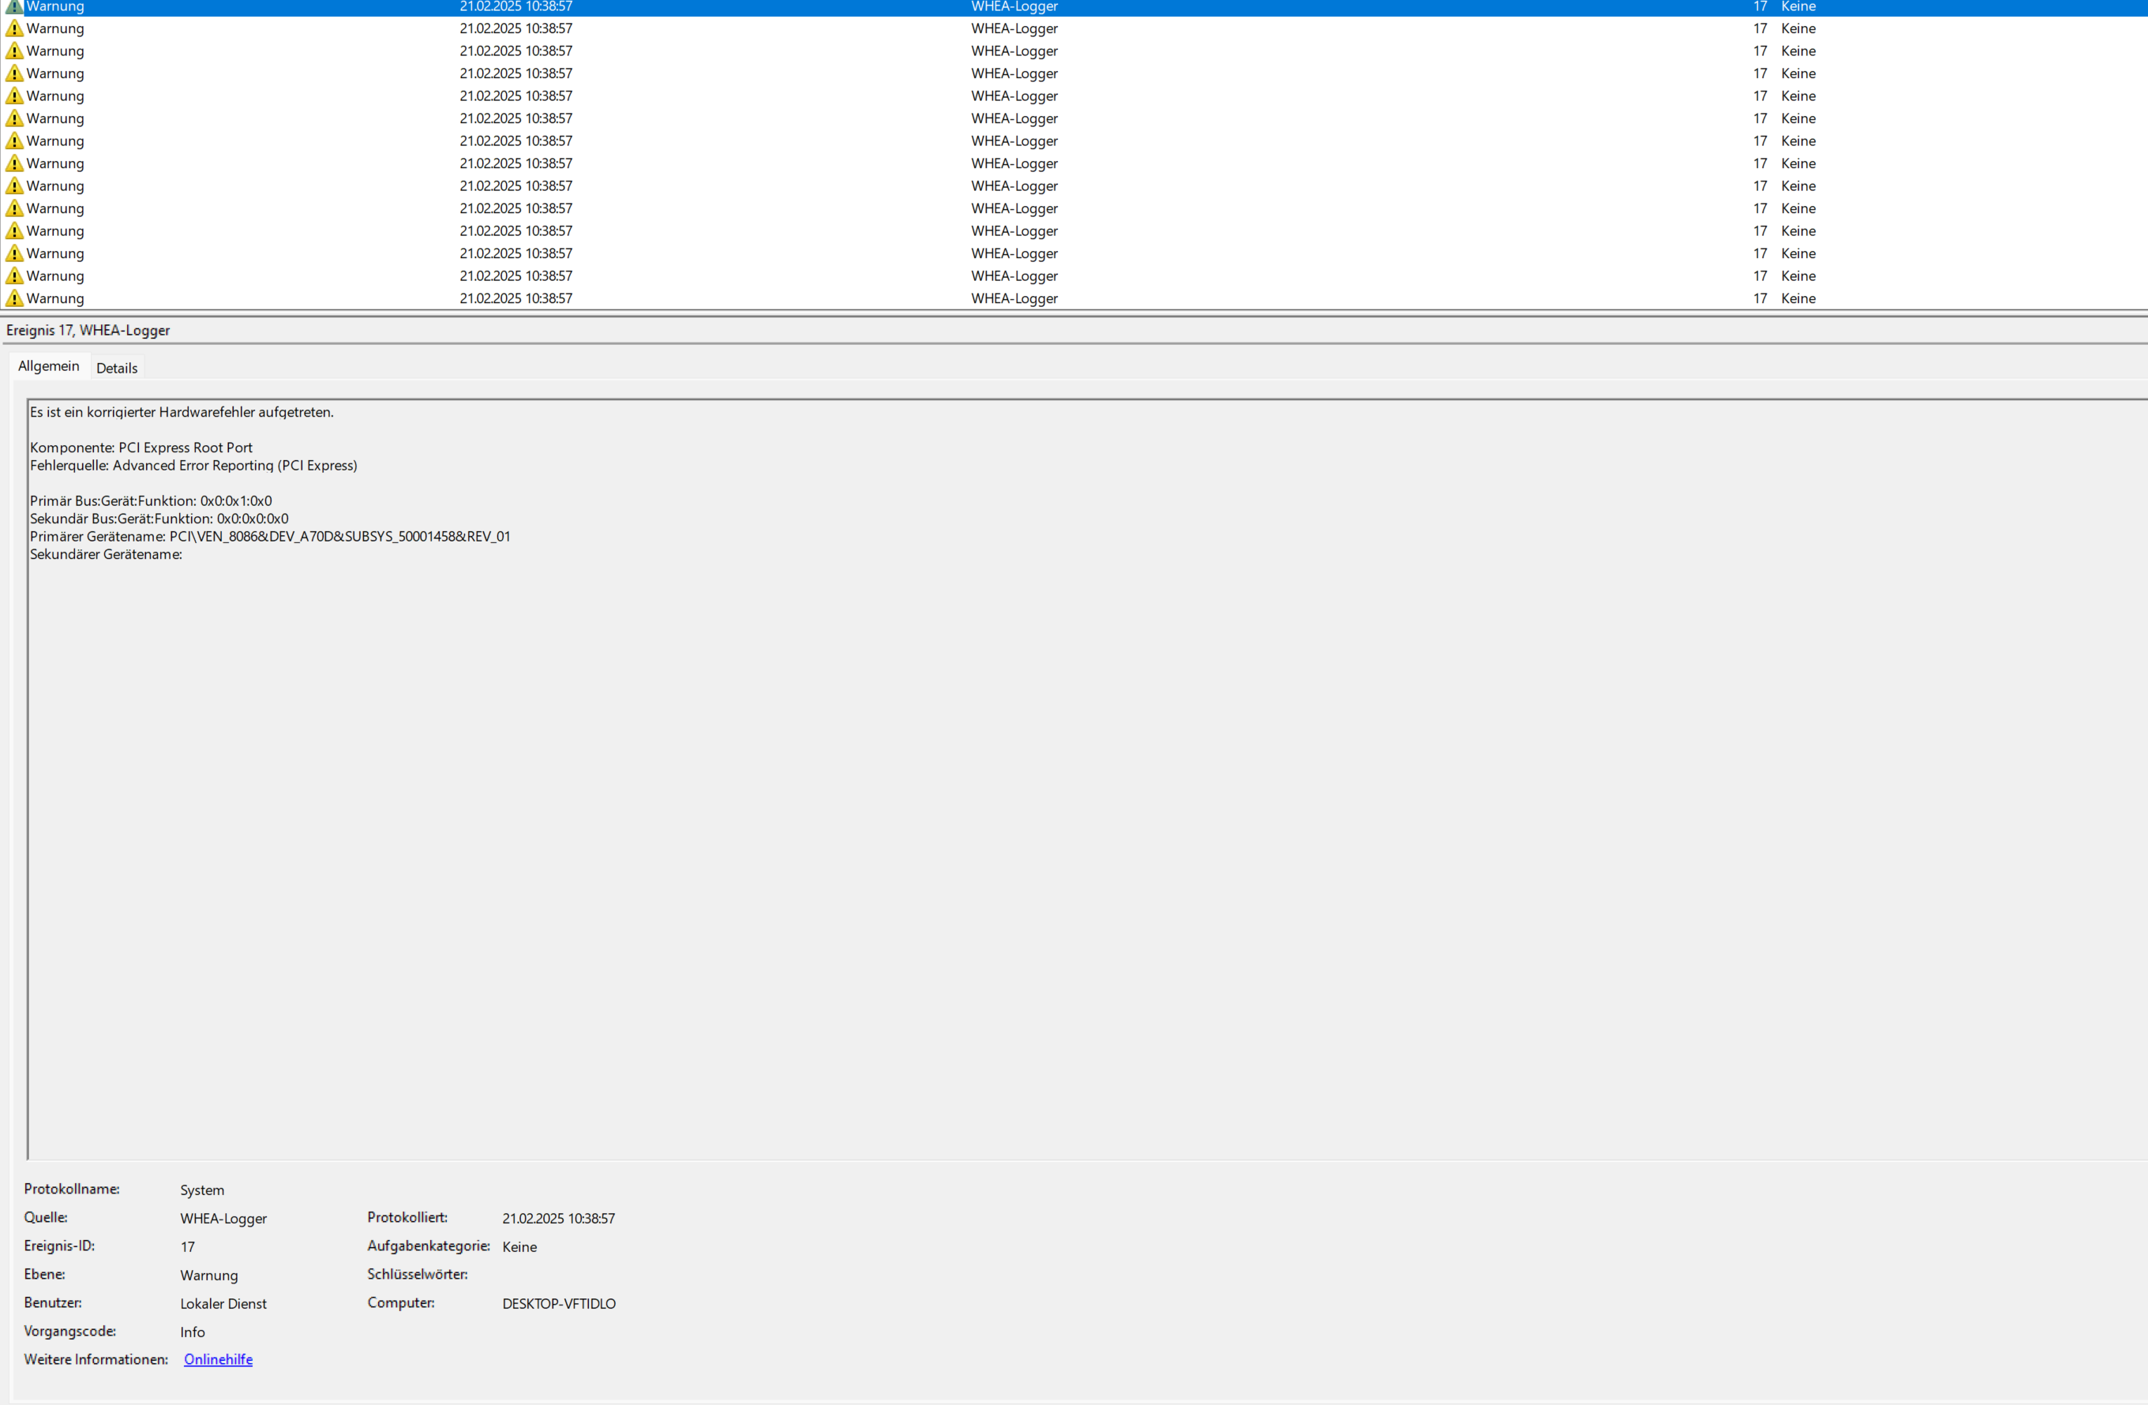Open the Onlinehilfe link
2148x1405 pixels.
[218, 1359]
